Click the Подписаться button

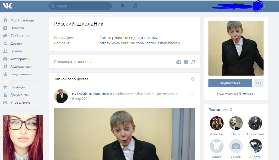230,83
